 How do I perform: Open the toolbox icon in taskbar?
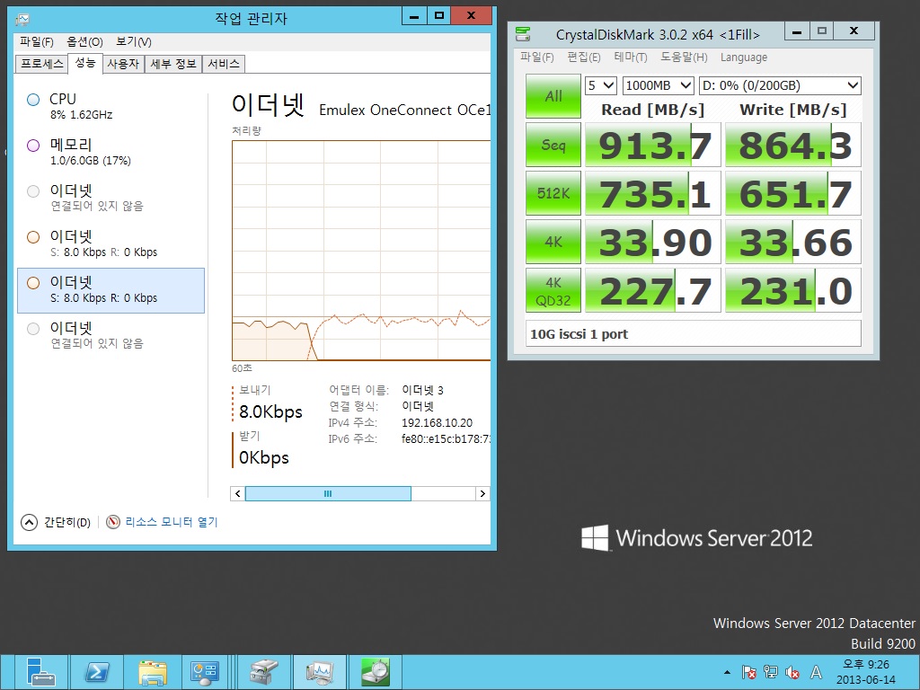(x=263, y=672)
